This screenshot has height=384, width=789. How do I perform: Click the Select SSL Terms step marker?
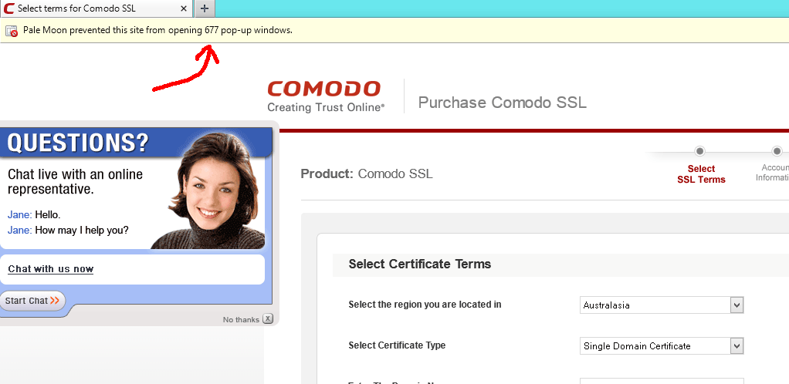[699, 151]
